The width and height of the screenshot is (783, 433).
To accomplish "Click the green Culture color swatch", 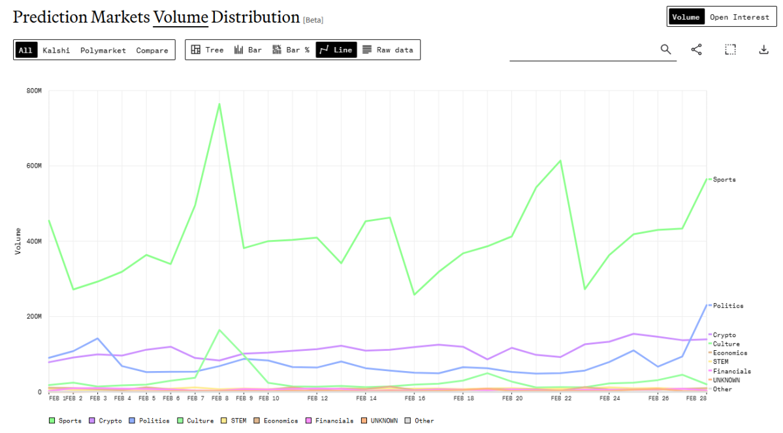I will pos(181,421).
